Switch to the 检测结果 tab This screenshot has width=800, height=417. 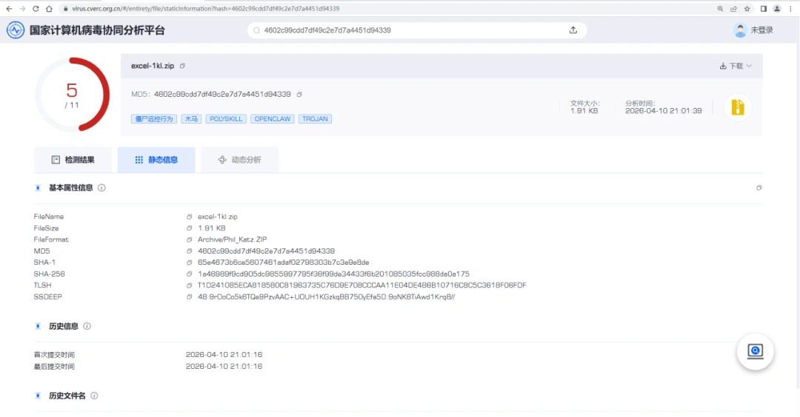pos(73,160)
